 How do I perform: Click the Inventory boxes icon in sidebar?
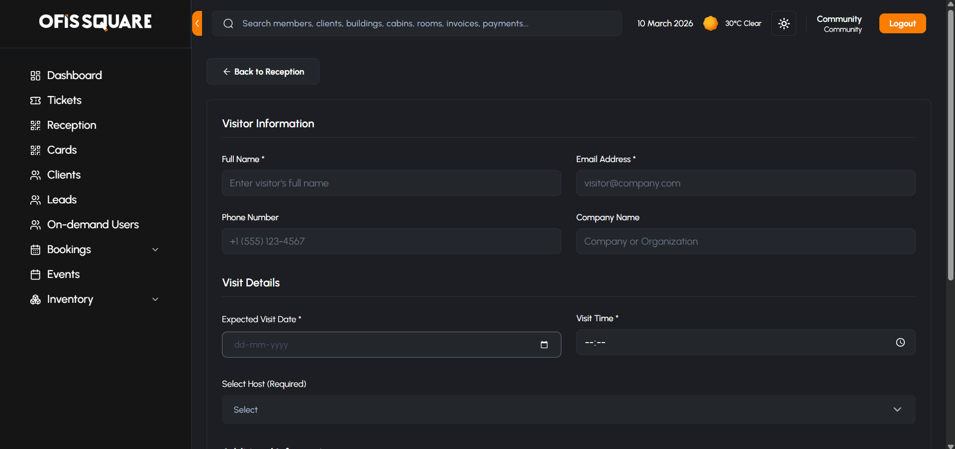click(x=35, y=299)
